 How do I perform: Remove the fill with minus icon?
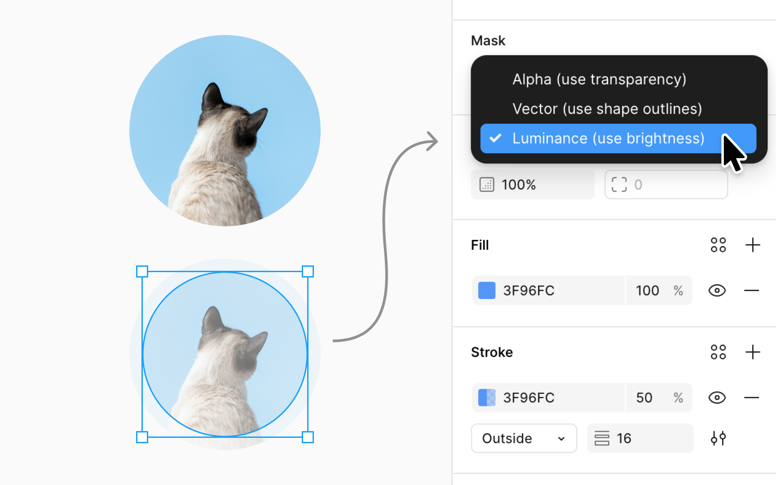coord(751,291)
